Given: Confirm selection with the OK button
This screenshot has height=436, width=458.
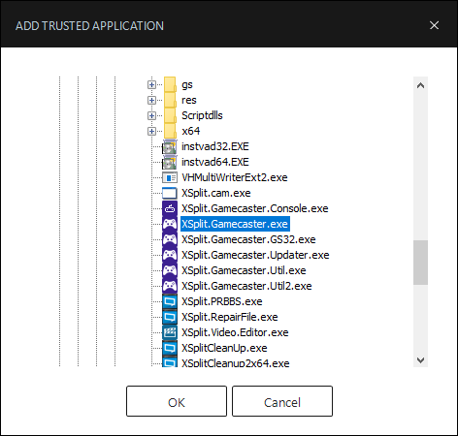Looking at the screenshot, I should (177, 401).
